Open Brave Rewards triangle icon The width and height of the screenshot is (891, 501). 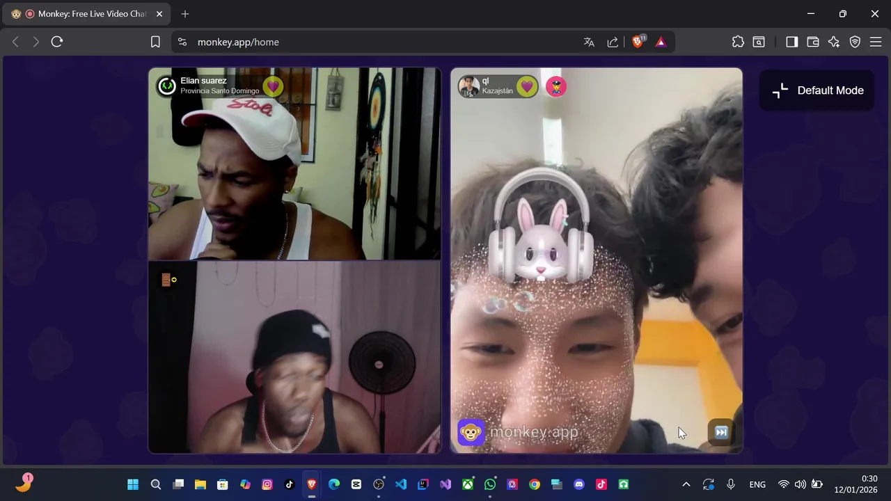point(661,42)
